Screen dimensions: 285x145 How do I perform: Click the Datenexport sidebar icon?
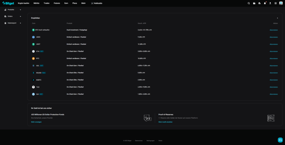pos(5,23)
